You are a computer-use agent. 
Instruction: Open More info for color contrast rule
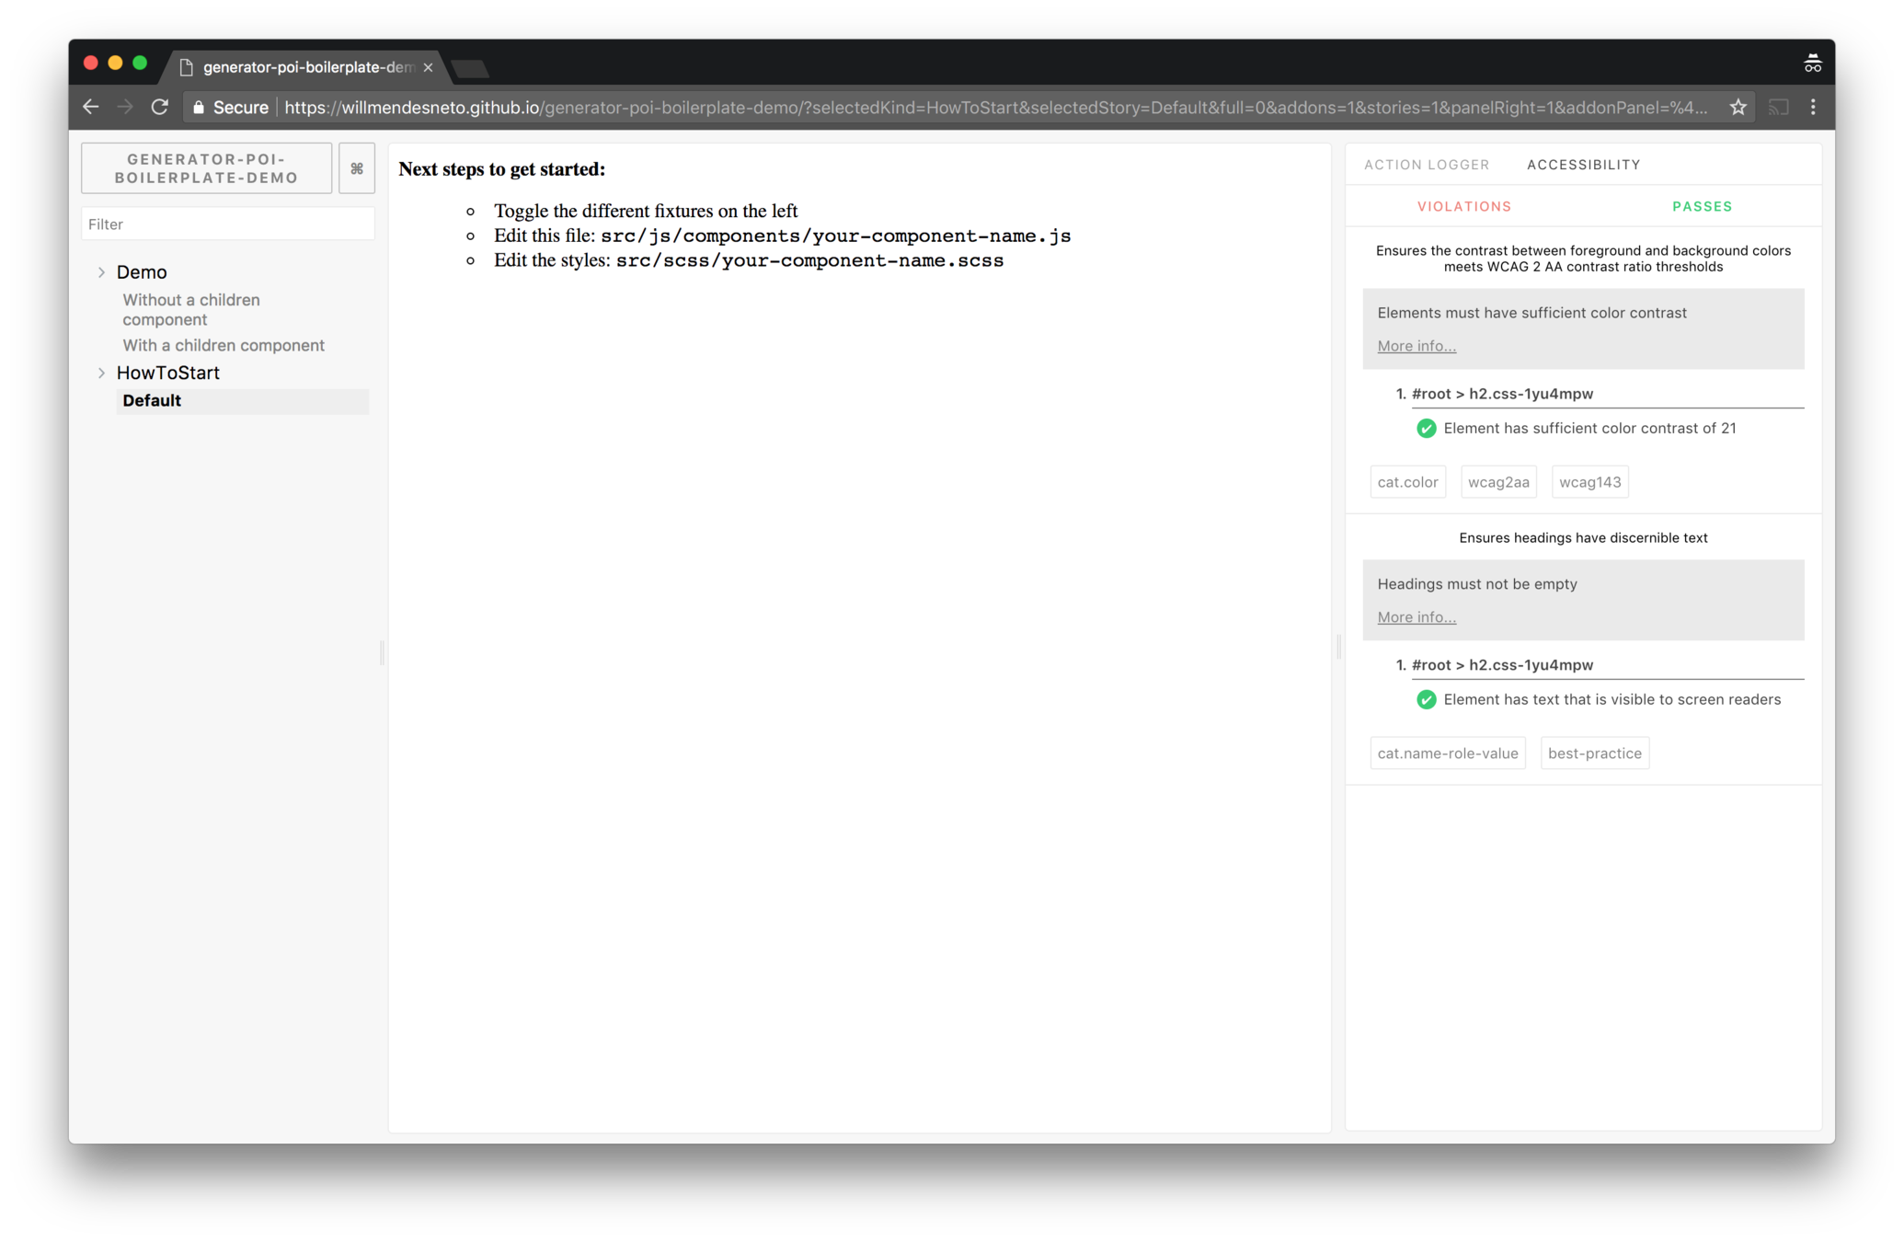pos(1416,346)
